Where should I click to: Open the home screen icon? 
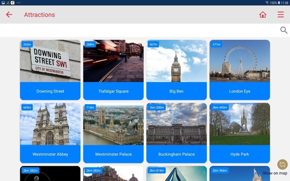[263, 14]
